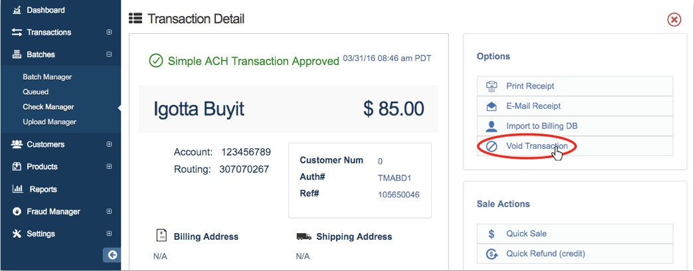This screenshot has height=271, width=694.
Task: Click the Quick Refund credit icon
Action: (491, 254)
